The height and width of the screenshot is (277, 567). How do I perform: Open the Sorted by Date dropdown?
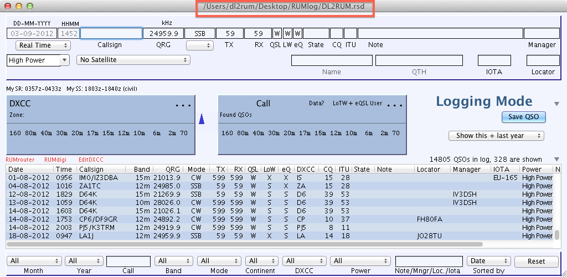pyautogui.click(x=488, y=261)
